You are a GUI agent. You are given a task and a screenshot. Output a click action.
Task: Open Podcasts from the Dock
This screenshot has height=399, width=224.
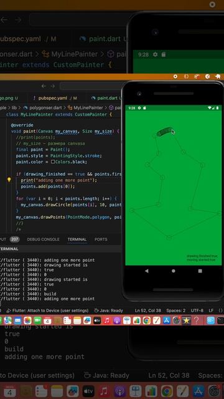117,320
